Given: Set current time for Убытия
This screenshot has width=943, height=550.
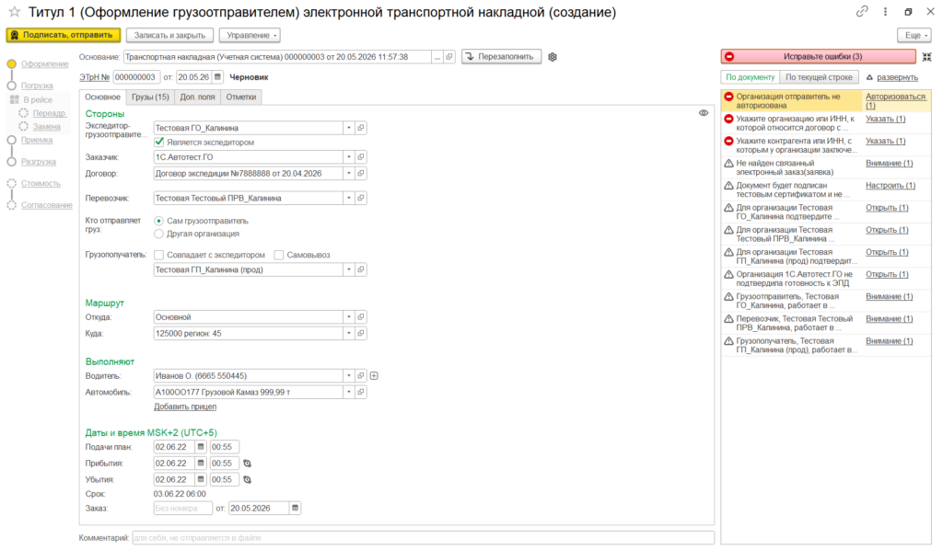Looking at the screenshot, I should click(247, 480).
